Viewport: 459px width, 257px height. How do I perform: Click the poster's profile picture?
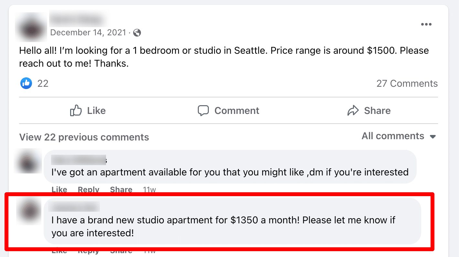(31, 27)
